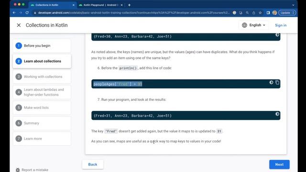Click the Report a mistake link
This screenshot has width=306, height=172.
point(35,170)
